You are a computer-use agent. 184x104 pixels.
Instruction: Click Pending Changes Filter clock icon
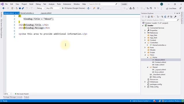(x=158, y=17)
